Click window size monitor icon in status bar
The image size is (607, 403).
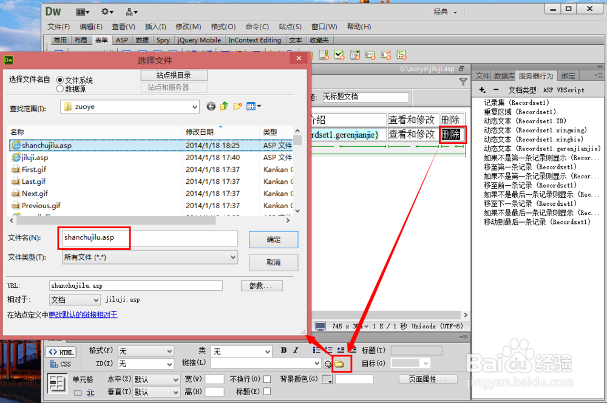point(320,327)
